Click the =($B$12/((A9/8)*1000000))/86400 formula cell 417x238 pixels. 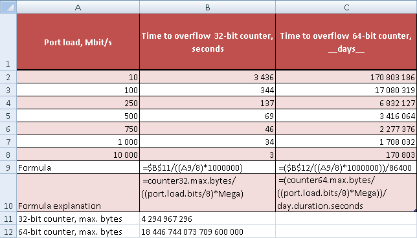coord(346,168)
